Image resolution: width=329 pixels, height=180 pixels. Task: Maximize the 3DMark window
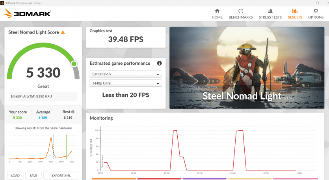317,3
